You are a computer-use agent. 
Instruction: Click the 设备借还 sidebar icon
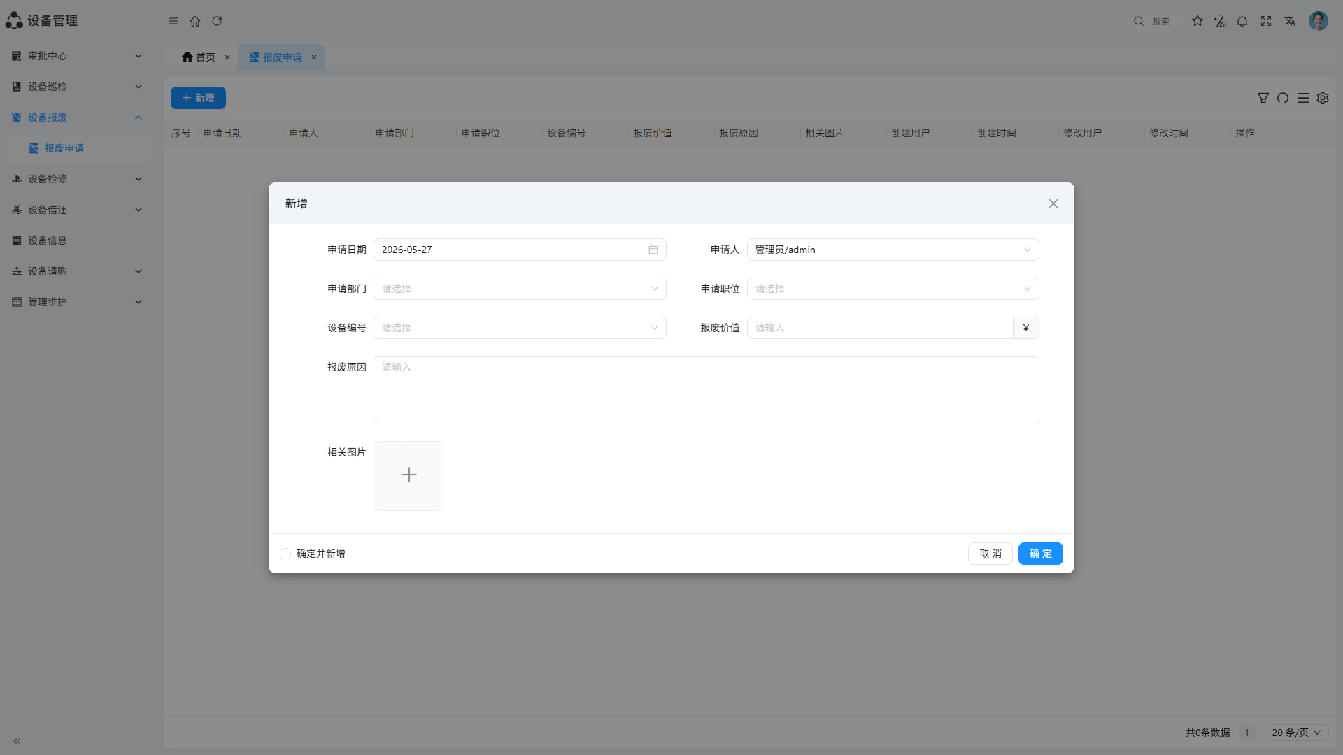point(17,210)
